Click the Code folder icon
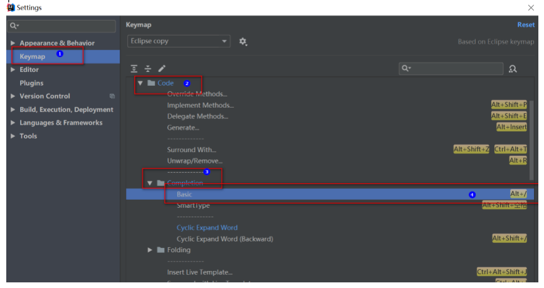Viewport: 544px width, 288px height. point(151,83)
